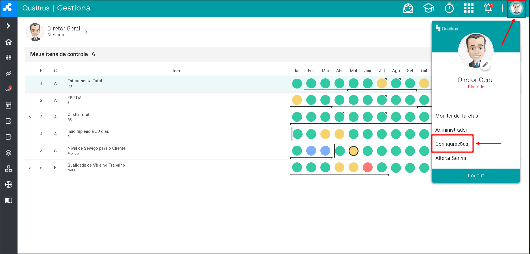Click the stopwatch timer icon in header

pyautogui.click(x=449, y=8)
